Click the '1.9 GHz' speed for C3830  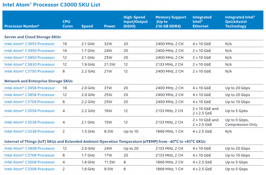click(88, 64)
